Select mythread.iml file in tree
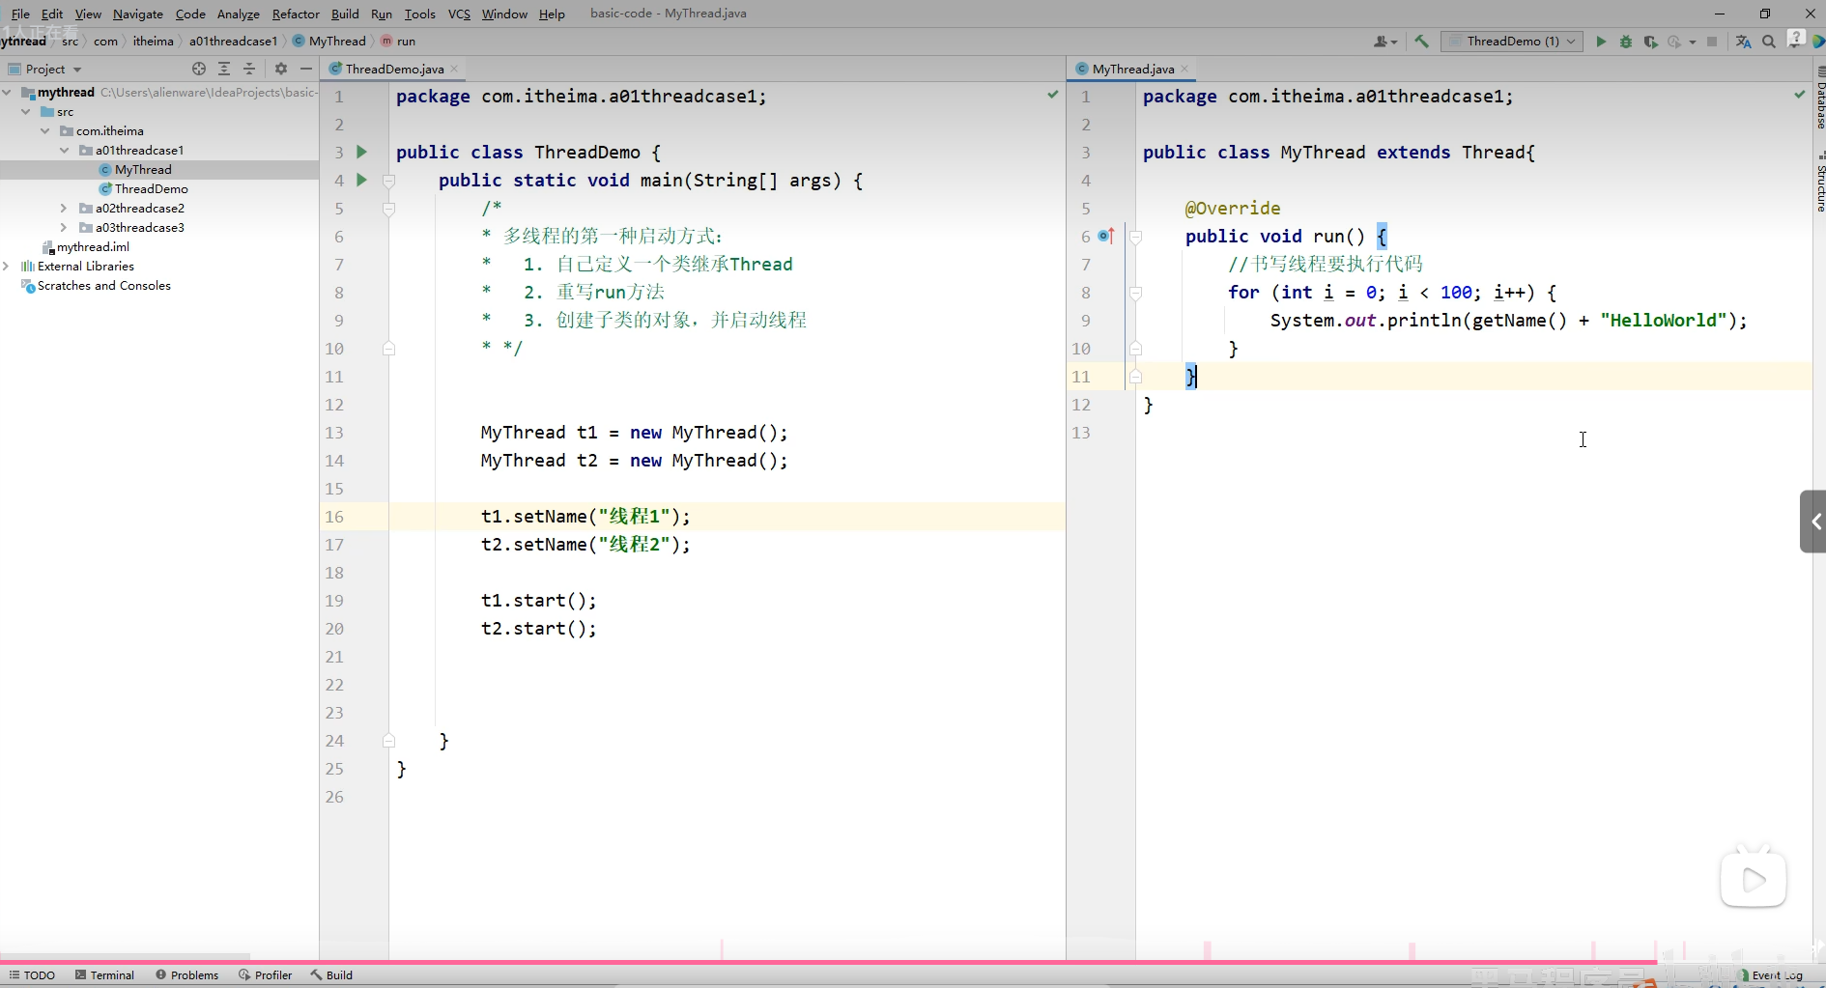The height and width of the screenshot is (988, 1826). point(93,247)
